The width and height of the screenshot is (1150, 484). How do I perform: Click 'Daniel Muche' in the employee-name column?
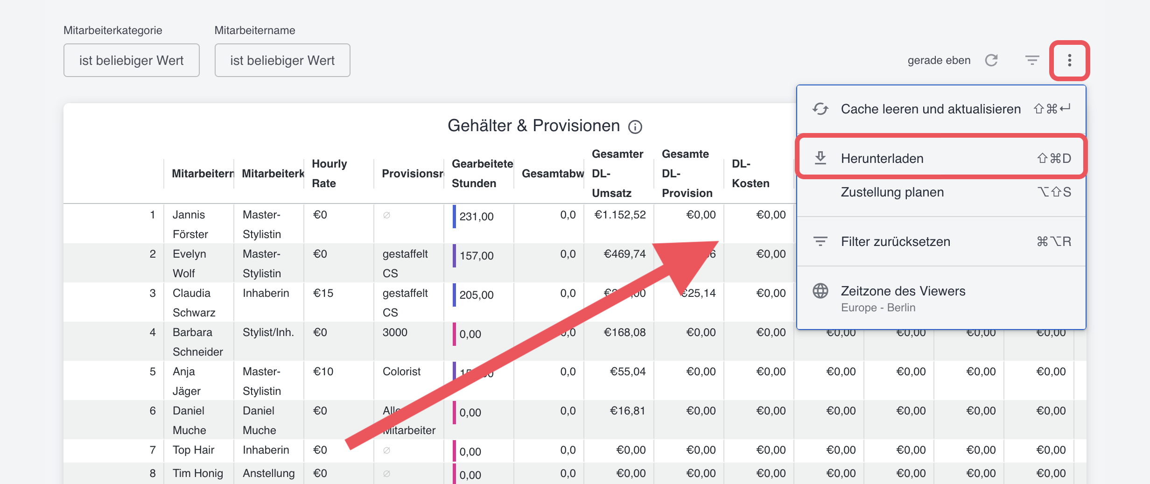coord(189,421)
